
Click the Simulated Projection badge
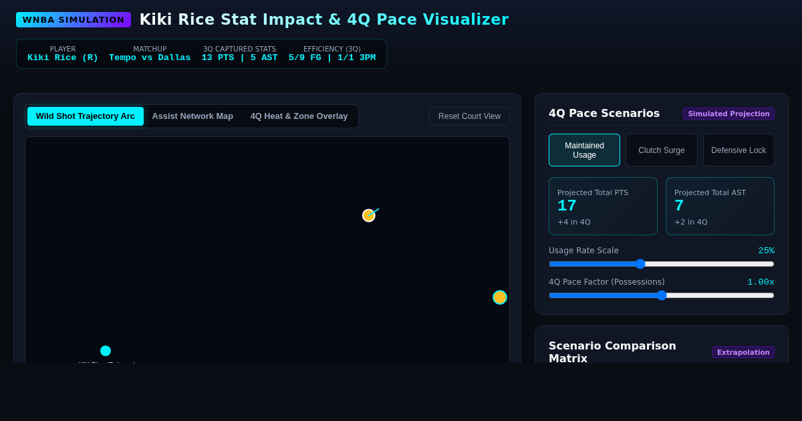(x=728, y=114)
